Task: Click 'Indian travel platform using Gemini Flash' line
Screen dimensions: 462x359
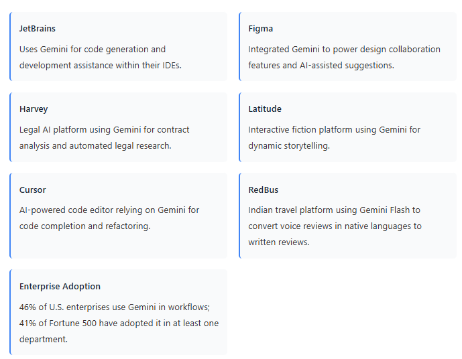Action: click(x=334, y=210)
